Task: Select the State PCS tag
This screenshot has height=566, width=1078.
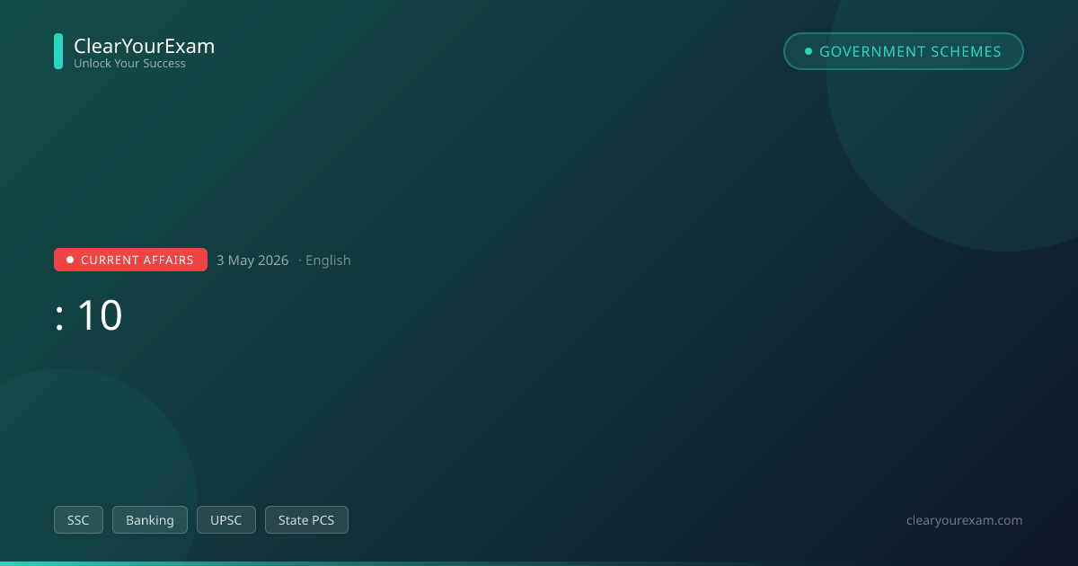Action: pos(306,520)
